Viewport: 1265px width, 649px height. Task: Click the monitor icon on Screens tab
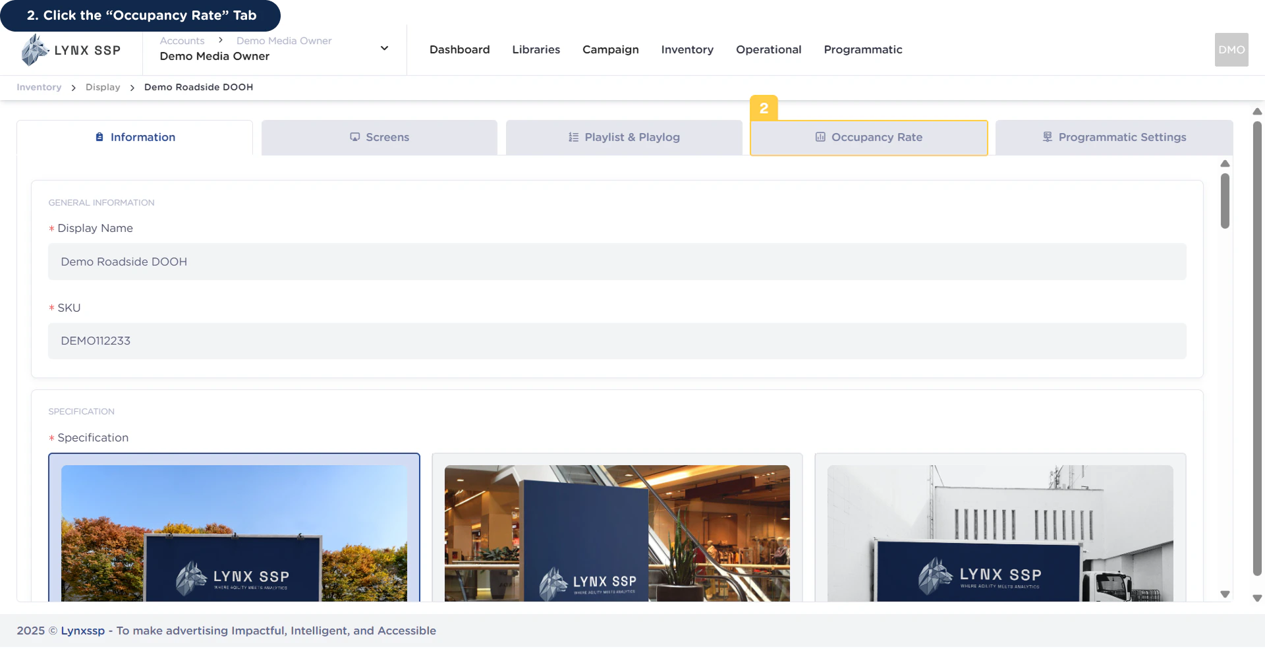point(355,137)
